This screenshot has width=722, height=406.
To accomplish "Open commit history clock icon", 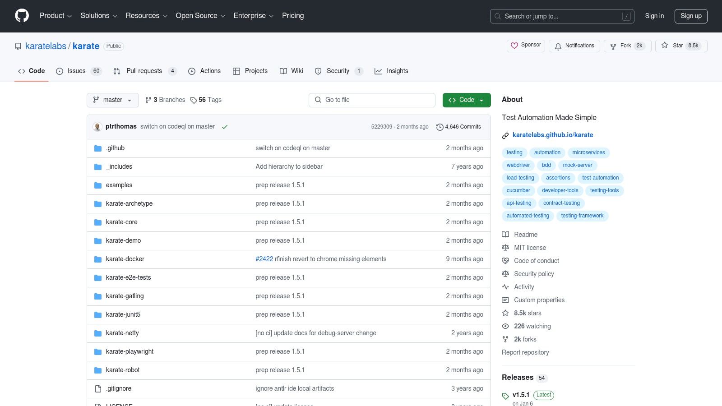I will 440,127.
